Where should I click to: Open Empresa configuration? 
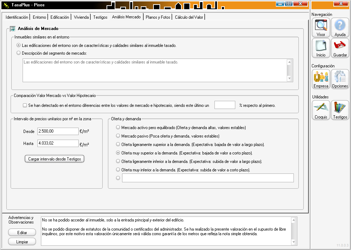click(321, 79)
